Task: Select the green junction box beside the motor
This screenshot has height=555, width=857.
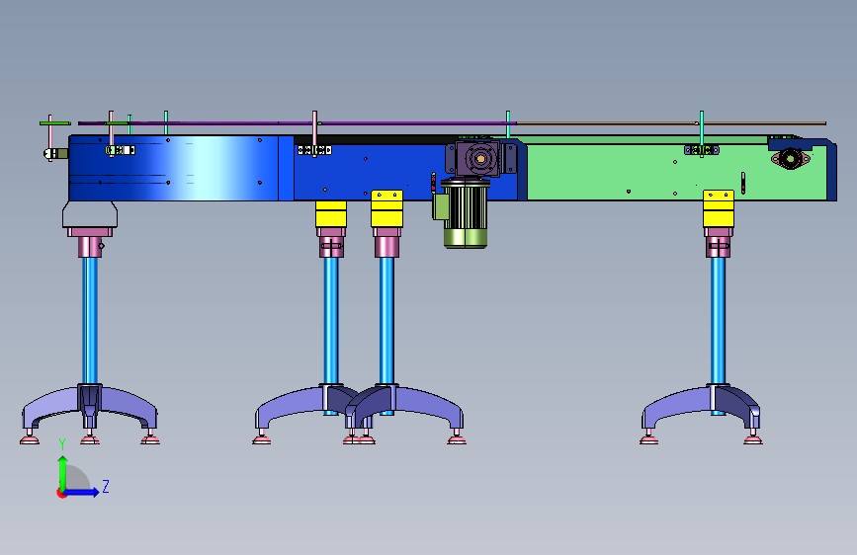Action: click(x=441, y=206)
